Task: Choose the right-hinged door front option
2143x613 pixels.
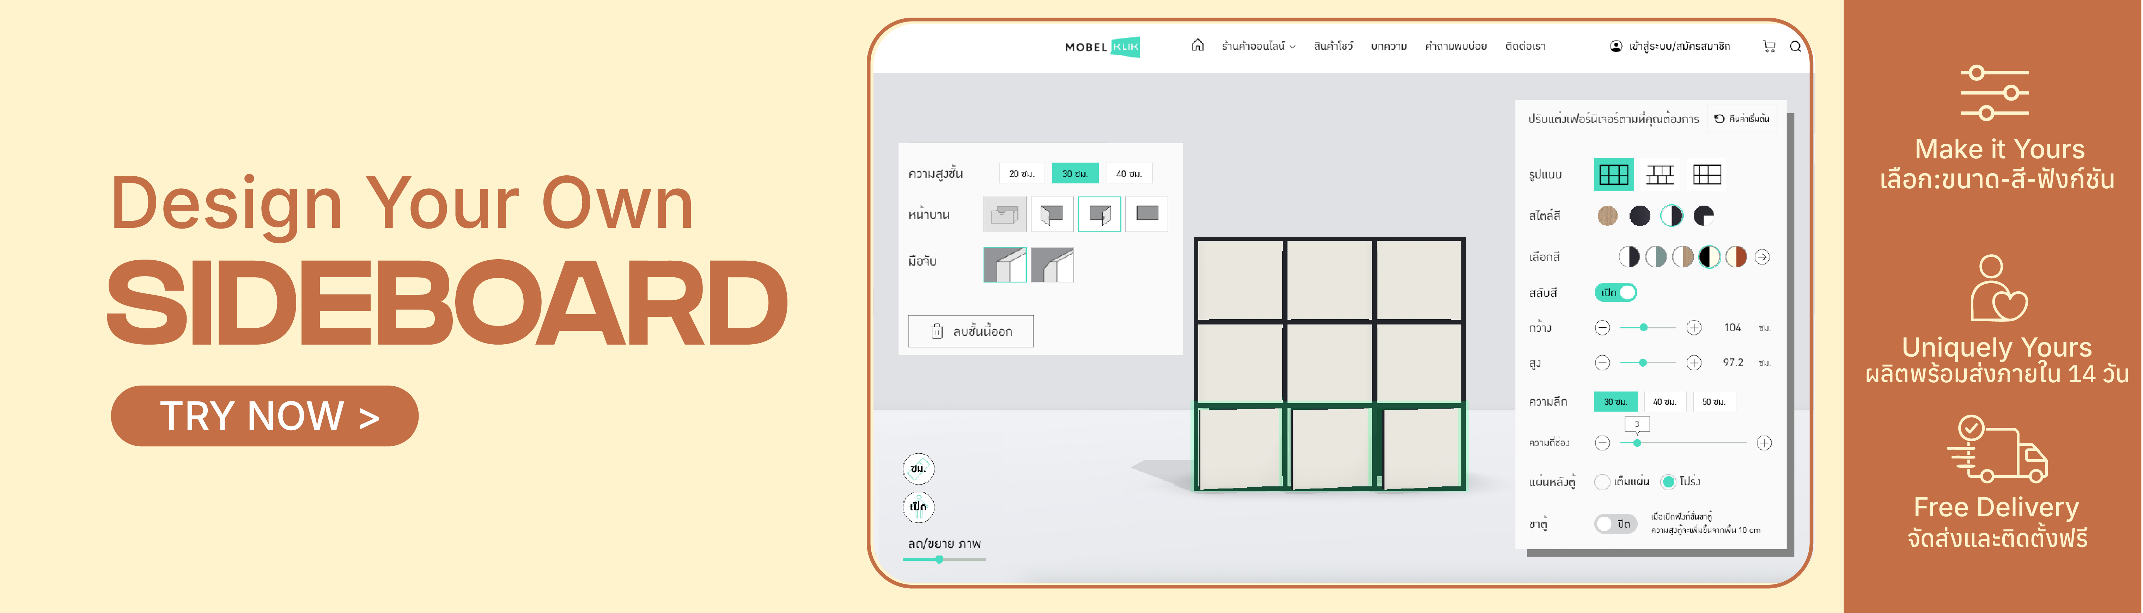Action: pyautogui.click(x=1100, y=214)
